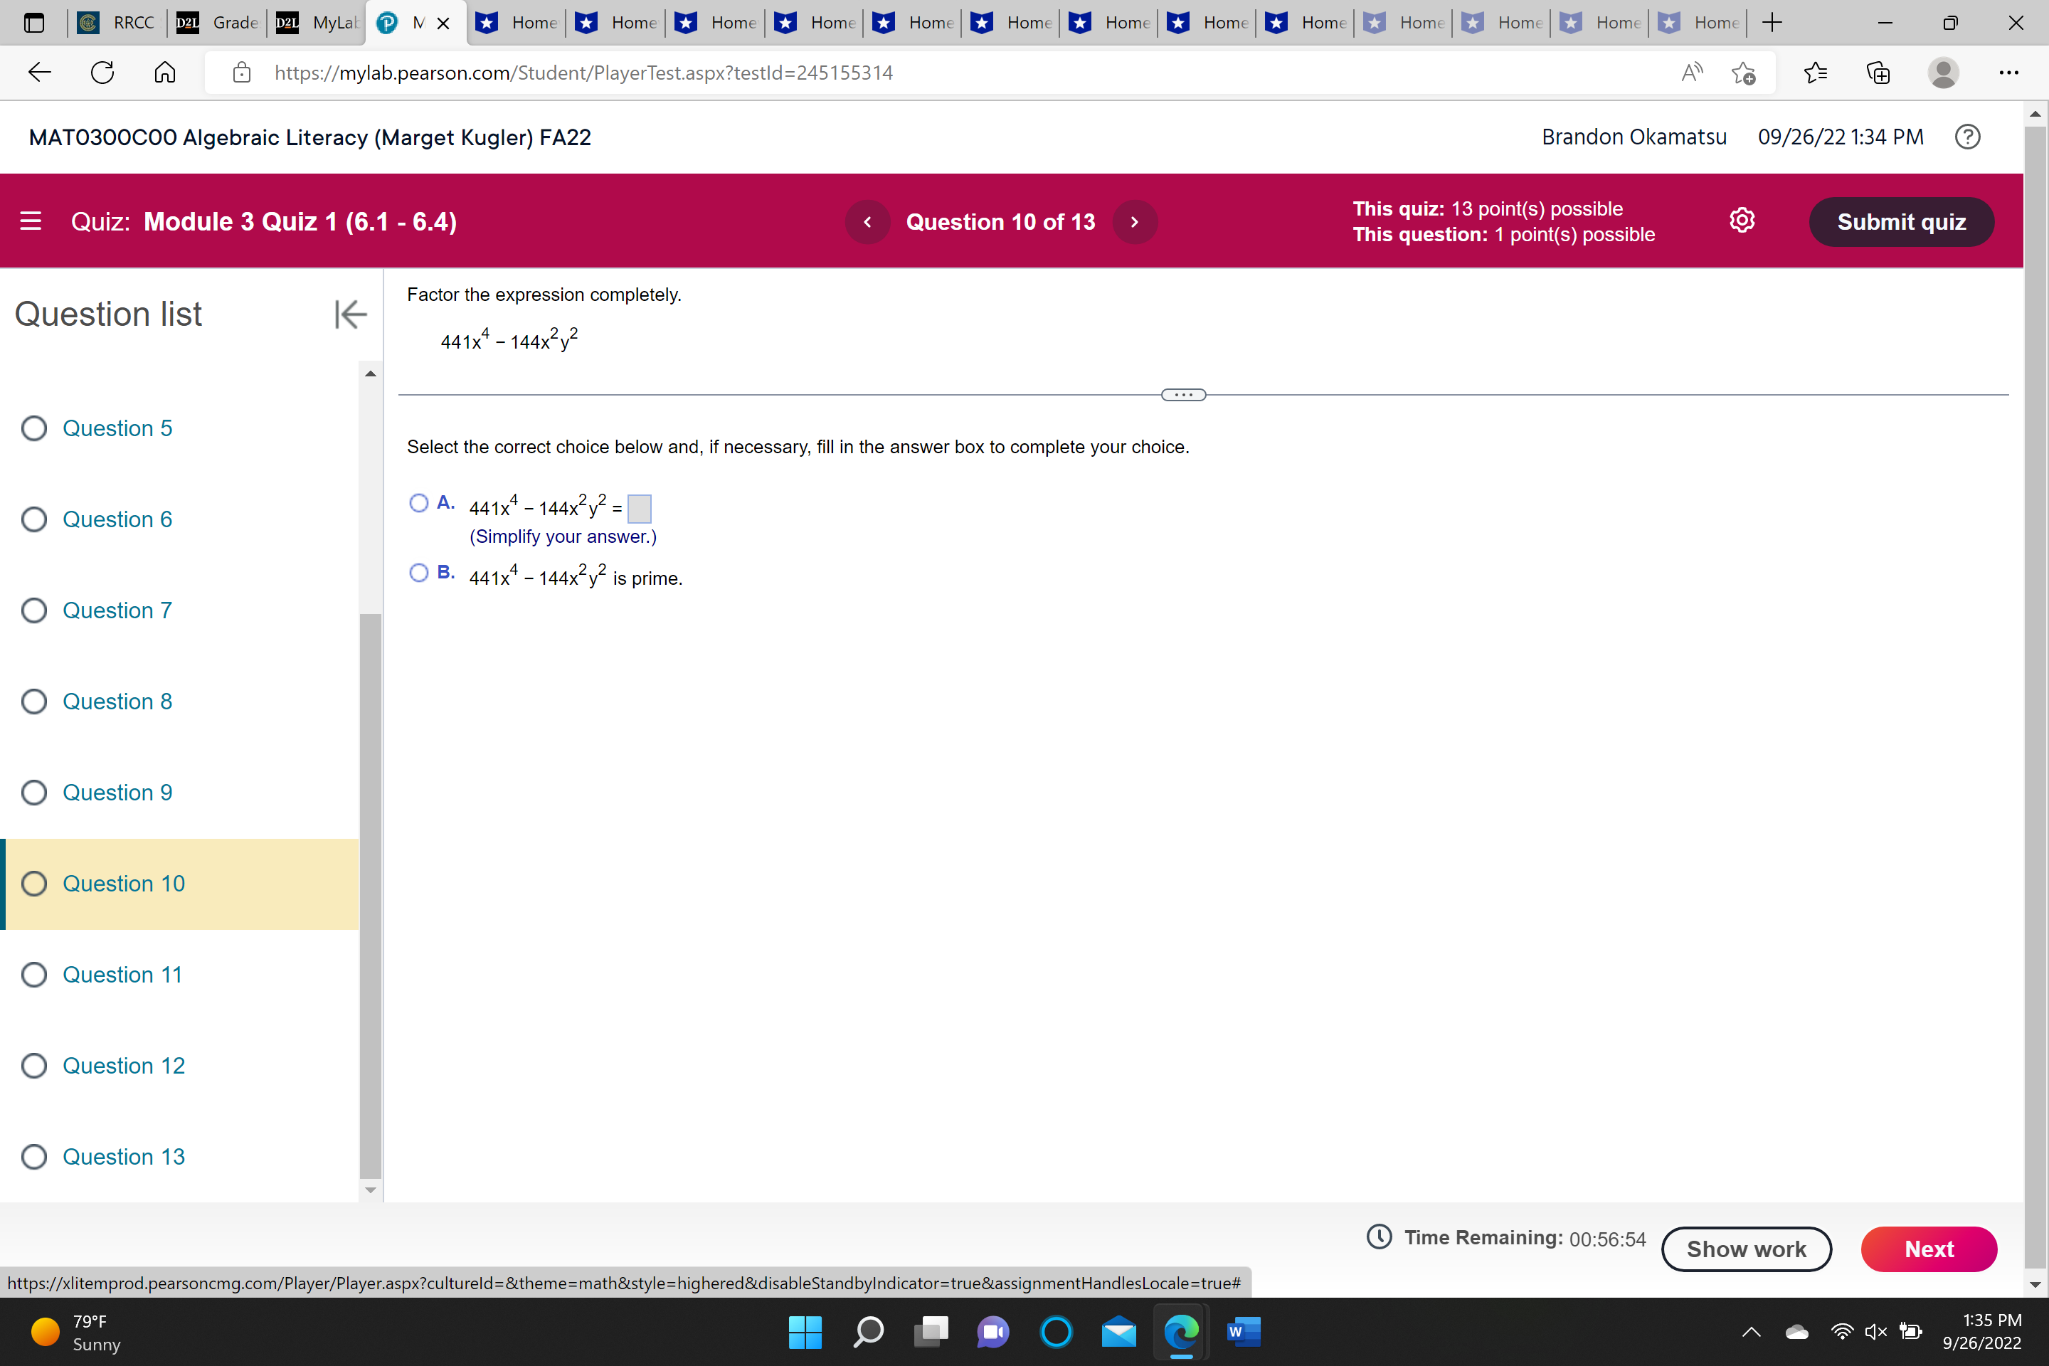Screen dimensions: 2049x1366
Task: Open Question 13 from the list
Action: pyautogui.click(x=123, y=1156)
